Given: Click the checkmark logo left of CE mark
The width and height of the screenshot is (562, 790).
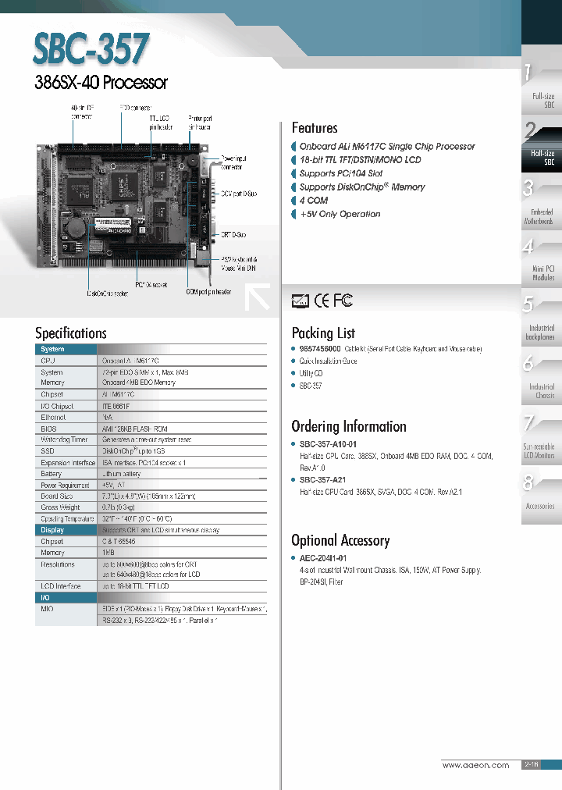Looking at the screenshot, I should (301, 301).
